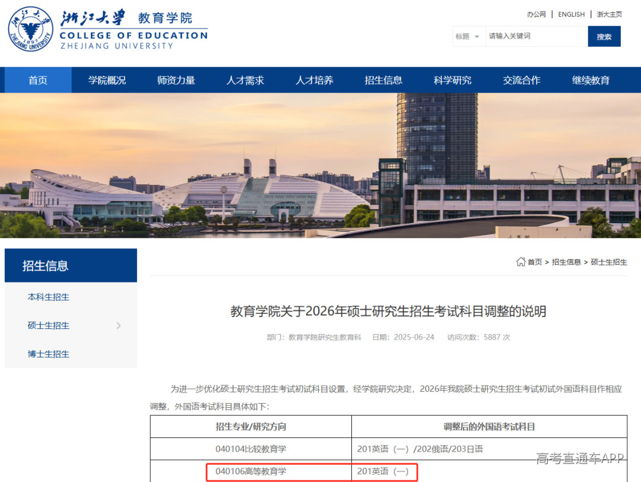Click the 招生专业/研究方向 table header
The width and height of the screenshot is (641, 482).
pos(251,427)
